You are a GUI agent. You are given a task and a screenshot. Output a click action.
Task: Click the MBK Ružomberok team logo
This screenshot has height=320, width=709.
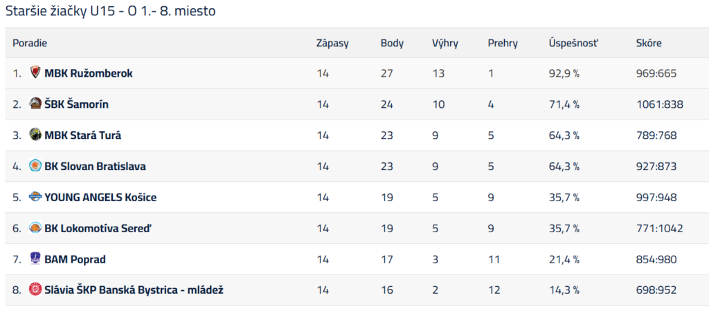(35, 73)
